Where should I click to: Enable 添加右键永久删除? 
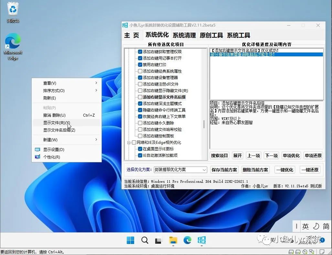click(x=140, y=123)
